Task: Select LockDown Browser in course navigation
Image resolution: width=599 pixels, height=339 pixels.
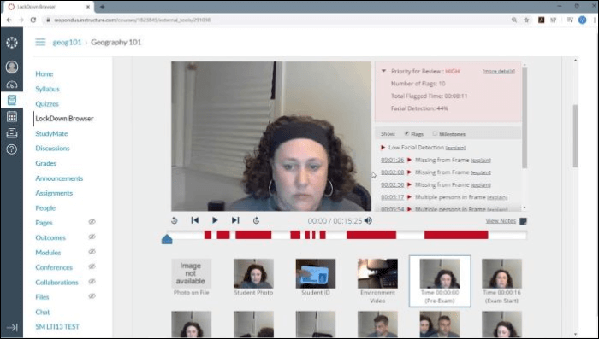Action: [64, 119]
